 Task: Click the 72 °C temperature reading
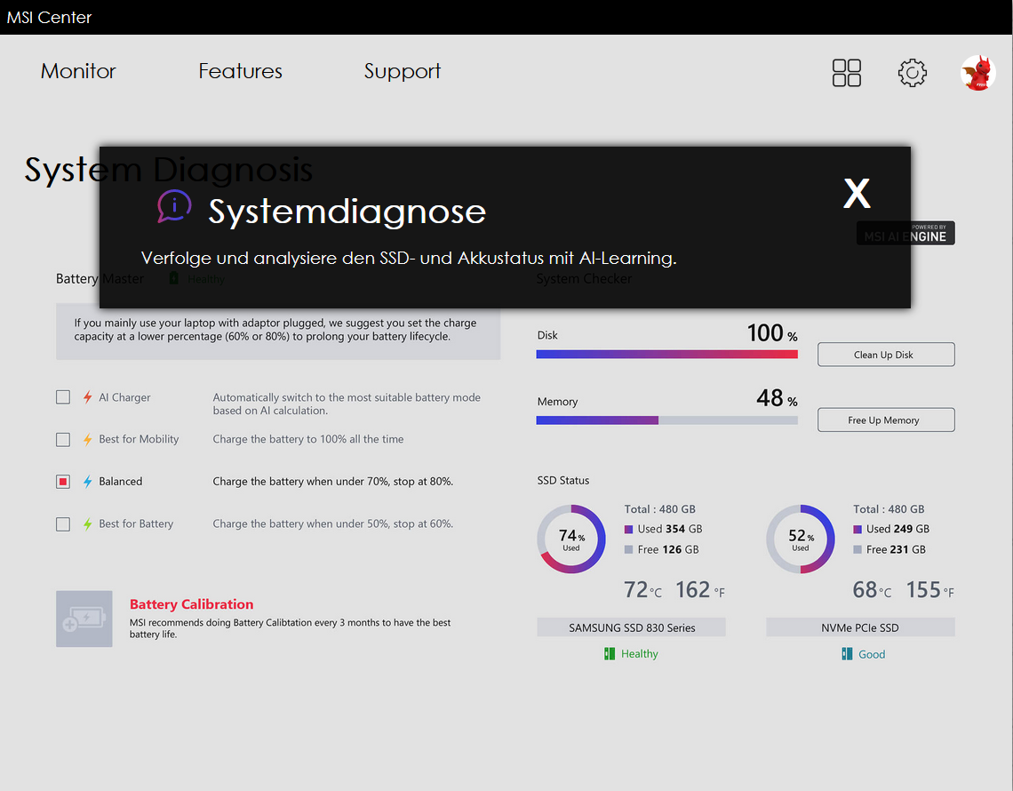(642, 590)
